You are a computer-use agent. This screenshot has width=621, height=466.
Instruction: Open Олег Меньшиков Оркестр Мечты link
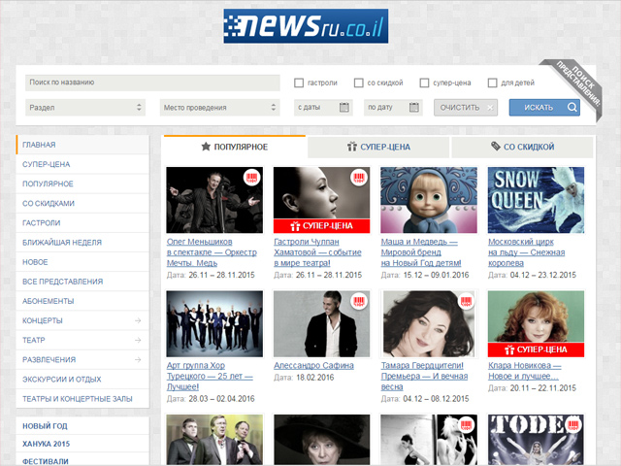212,252
